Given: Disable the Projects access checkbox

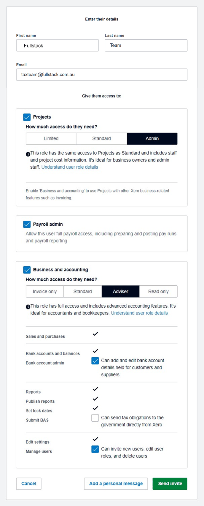Looking at the screenshot, I should 27,117.
